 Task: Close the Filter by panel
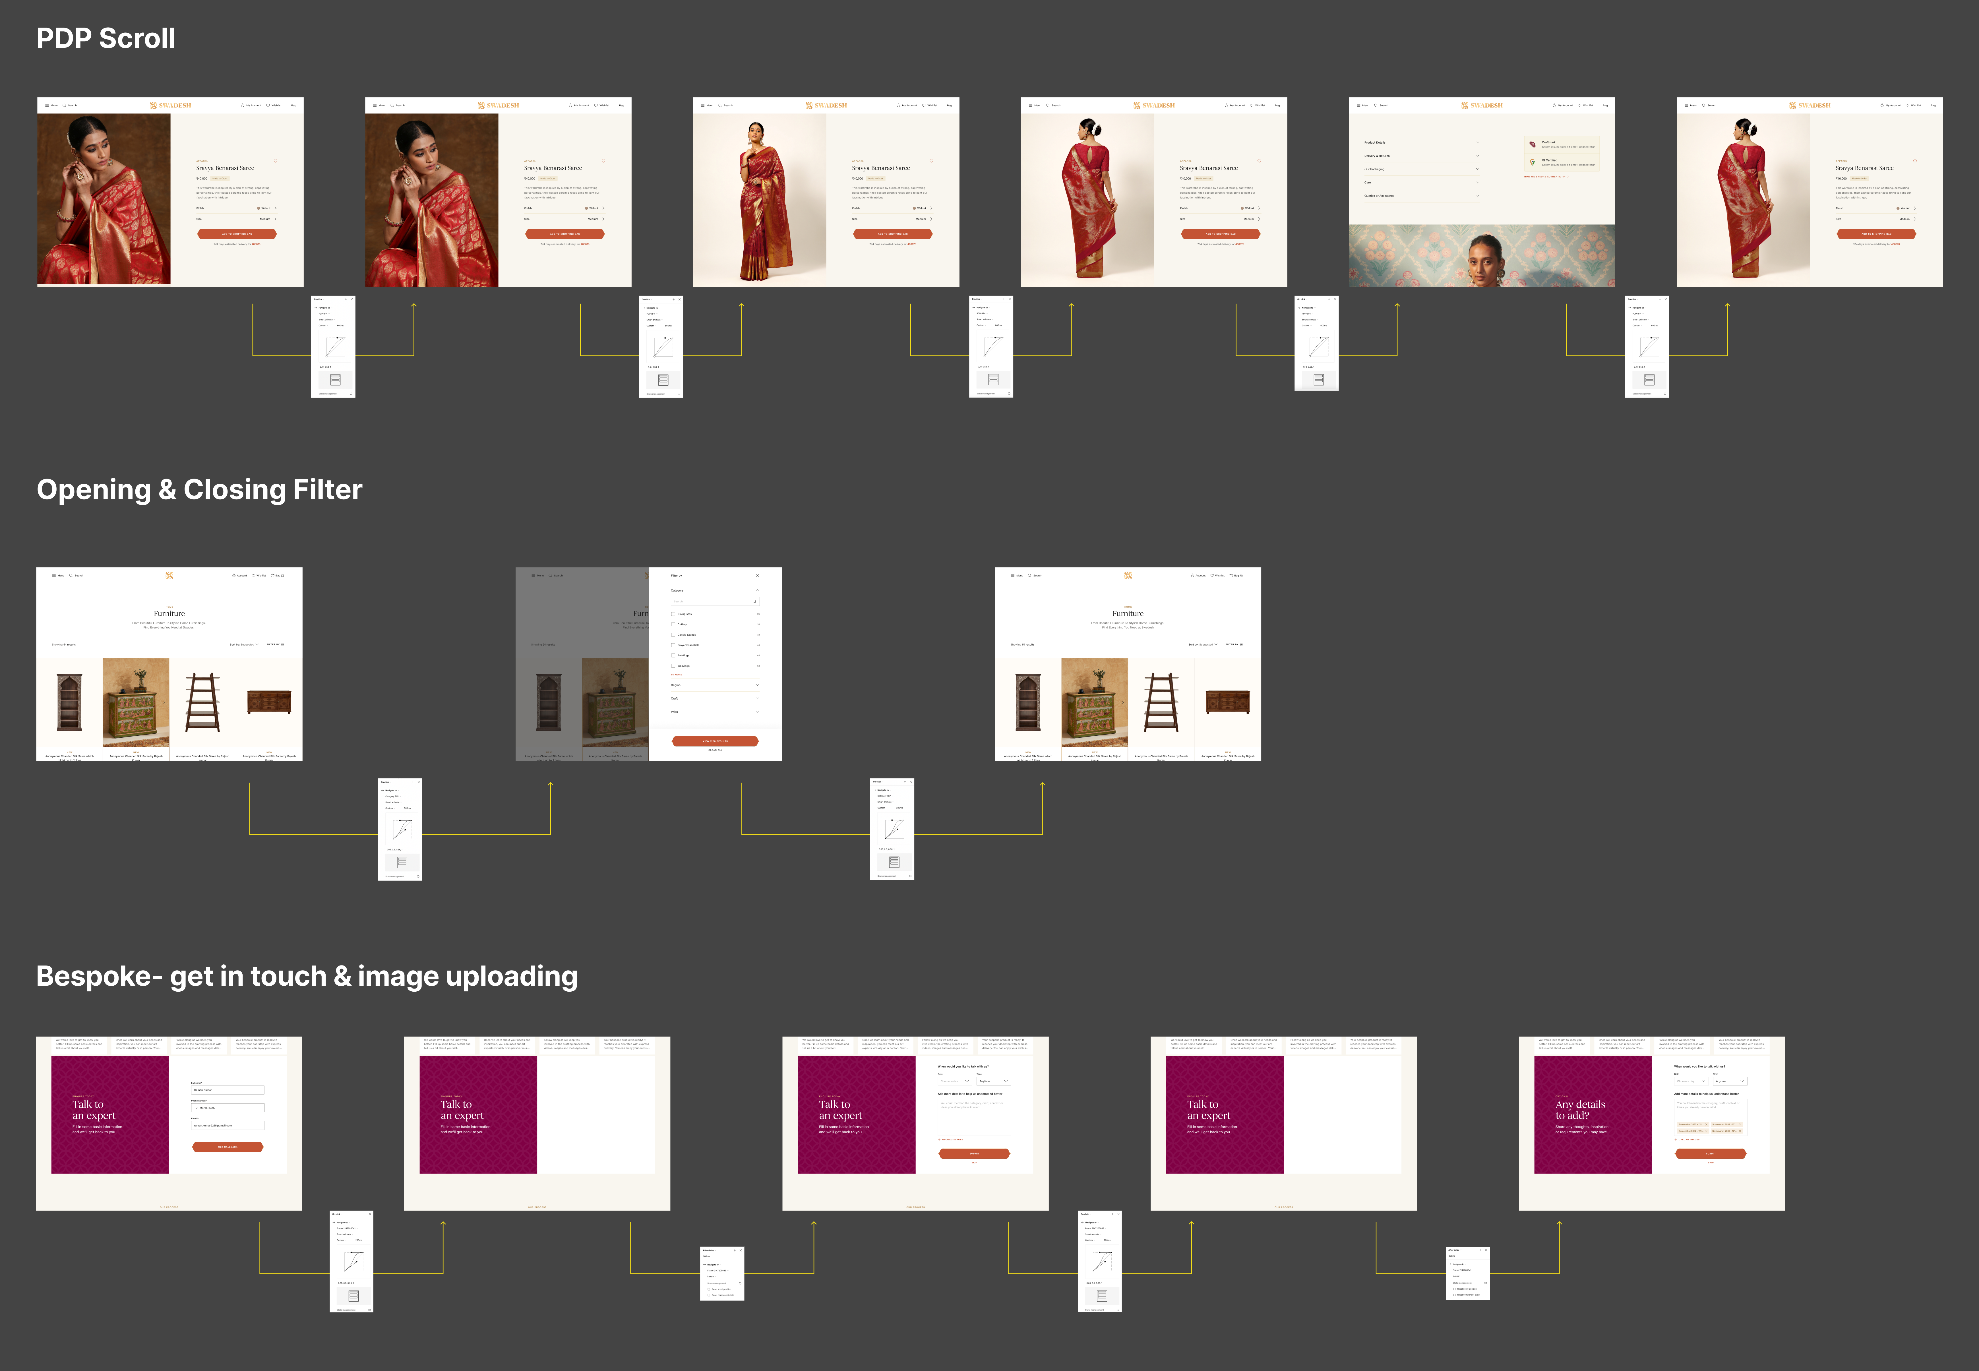click(x=758, y=576)
